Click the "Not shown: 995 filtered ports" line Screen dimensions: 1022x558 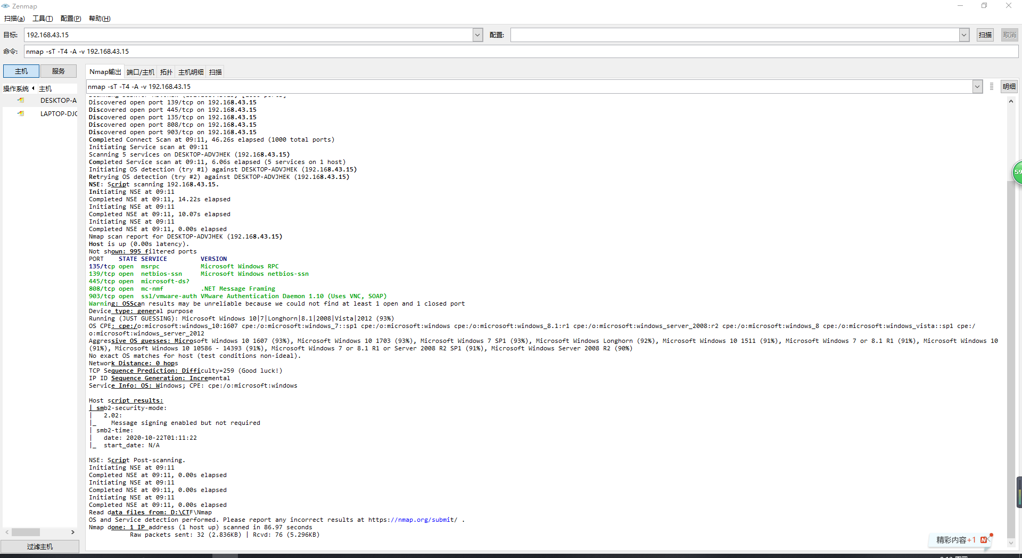143,251
